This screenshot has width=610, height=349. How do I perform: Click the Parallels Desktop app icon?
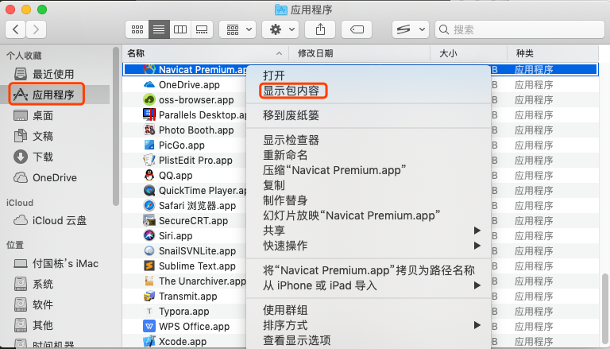pyautogui.click(x=149, y=114)
